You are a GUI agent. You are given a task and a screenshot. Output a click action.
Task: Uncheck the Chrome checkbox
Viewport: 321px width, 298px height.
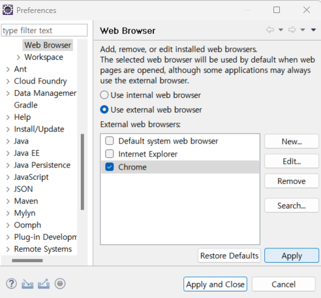110,167
